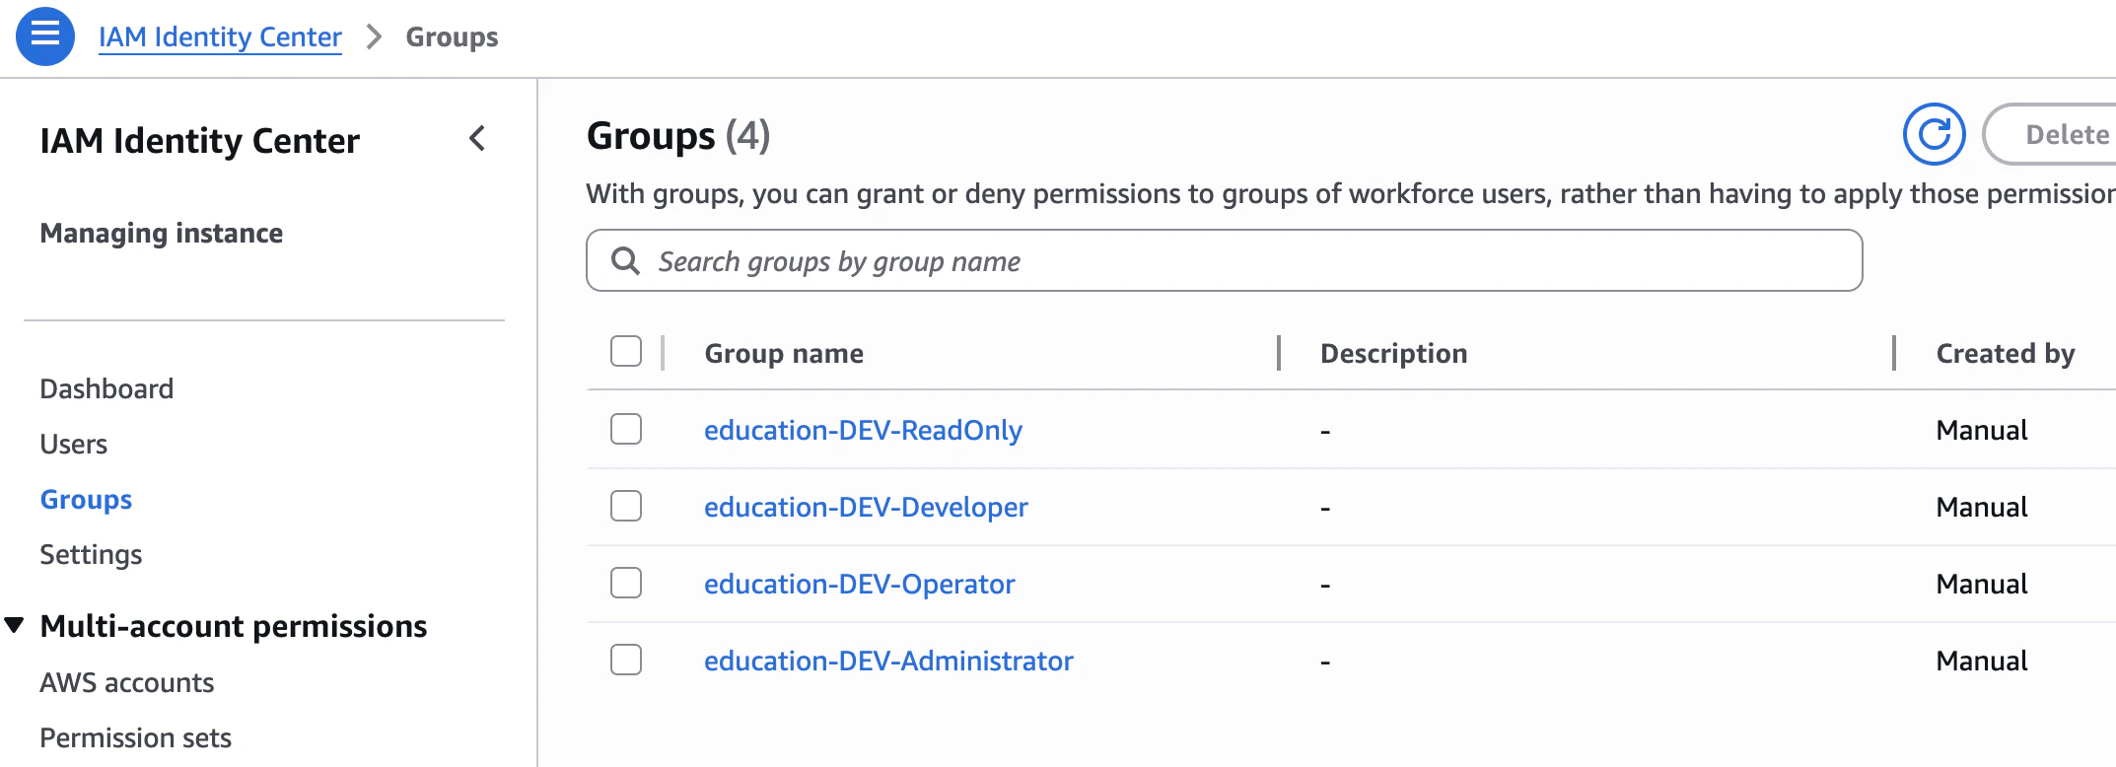Open Dashboard in the sidebar

[106, 388]
